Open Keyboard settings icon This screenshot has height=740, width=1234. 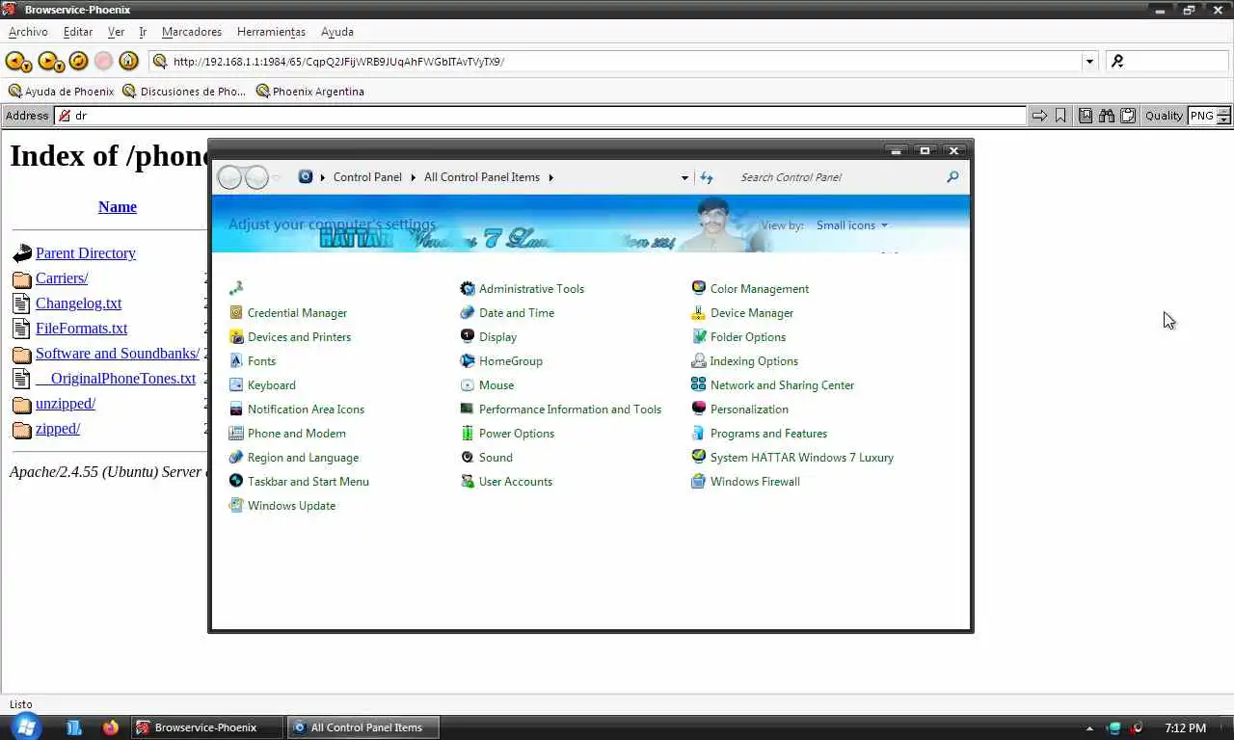pyautogui.click(x=236, y=385)
